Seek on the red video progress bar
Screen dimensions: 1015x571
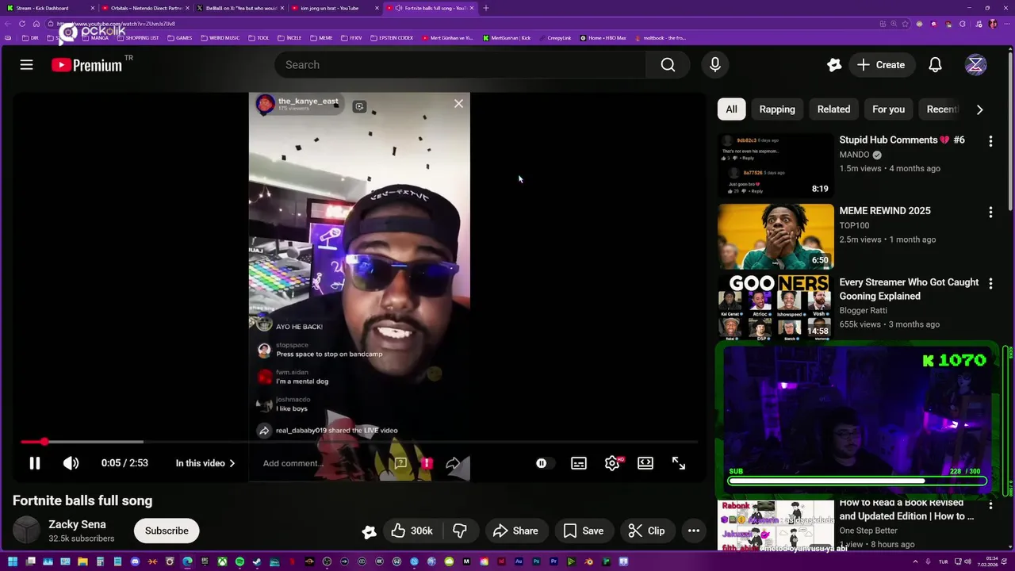359,442
